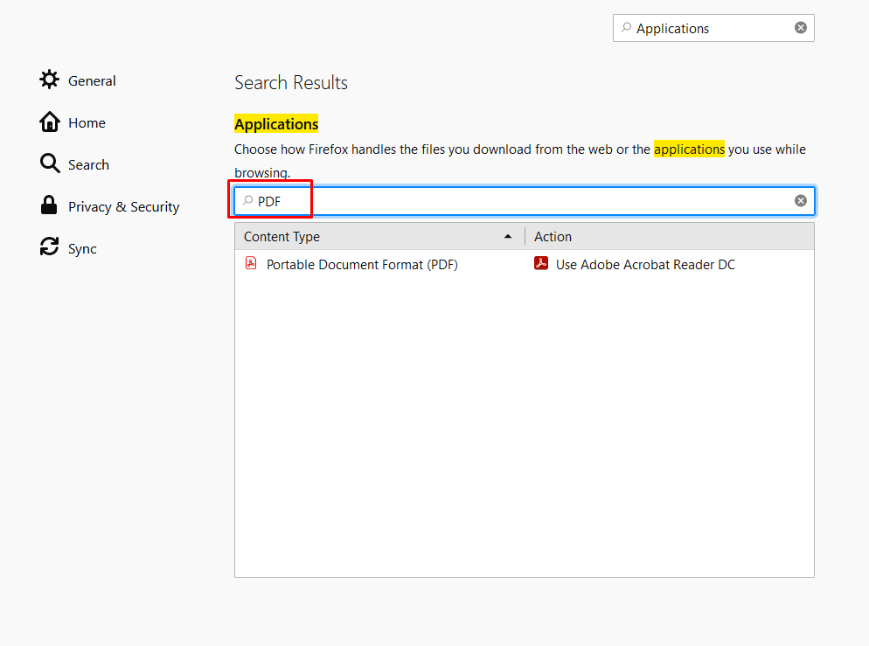
Task: Clear the Applications preferences search
Action: 801,28
